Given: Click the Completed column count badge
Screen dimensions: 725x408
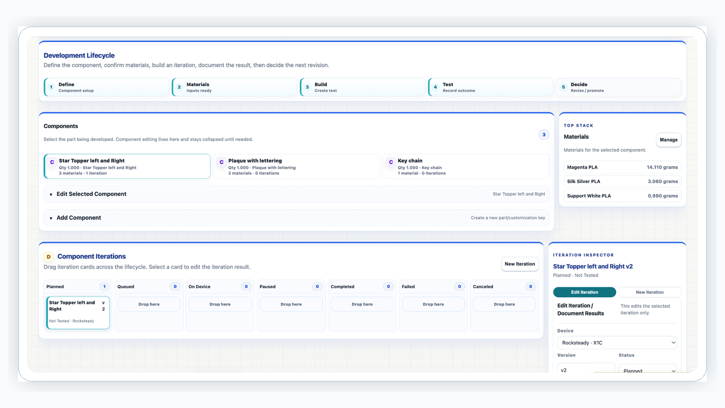Looking at the screenshot, I should (388, 287).
